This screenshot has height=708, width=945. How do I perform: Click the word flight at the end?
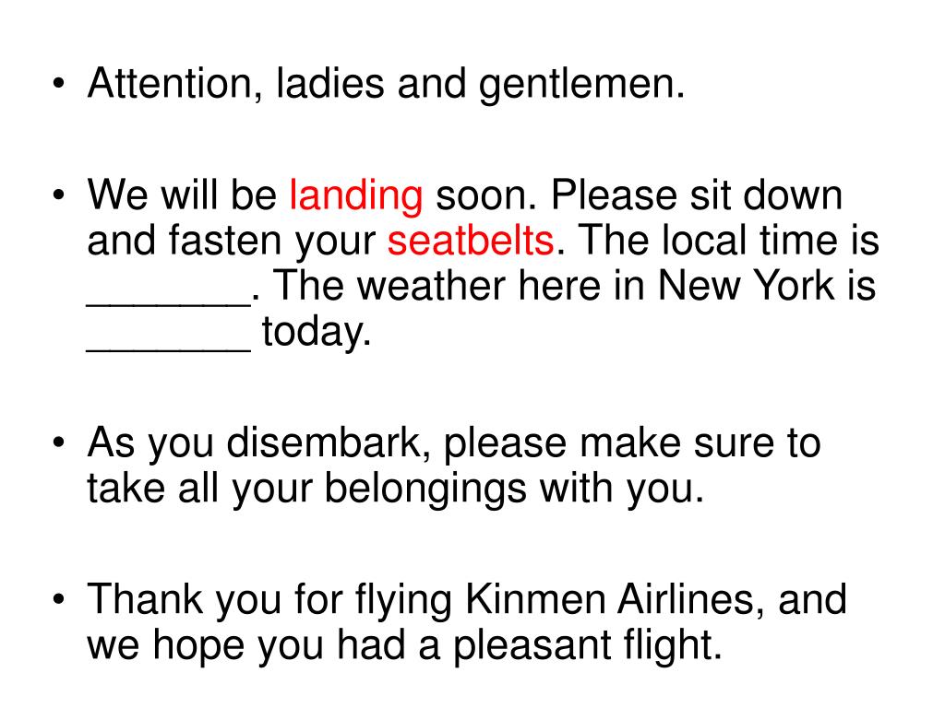click(672, 646)
